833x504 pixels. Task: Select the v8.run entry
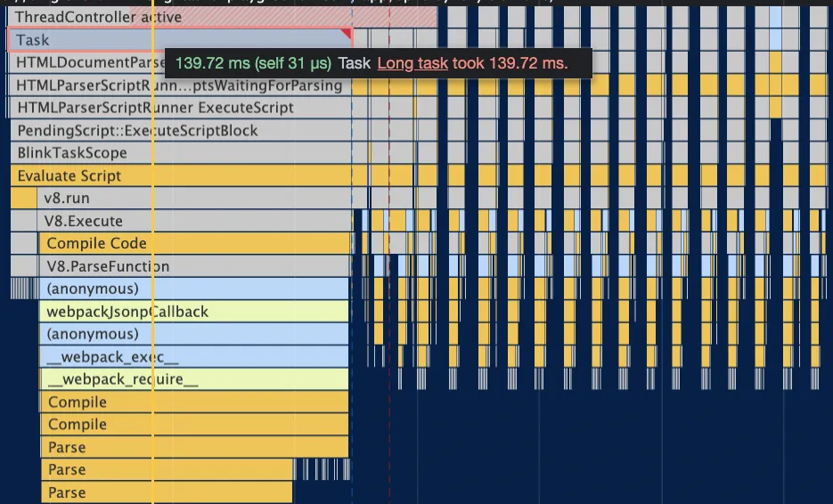click(194, 198)
